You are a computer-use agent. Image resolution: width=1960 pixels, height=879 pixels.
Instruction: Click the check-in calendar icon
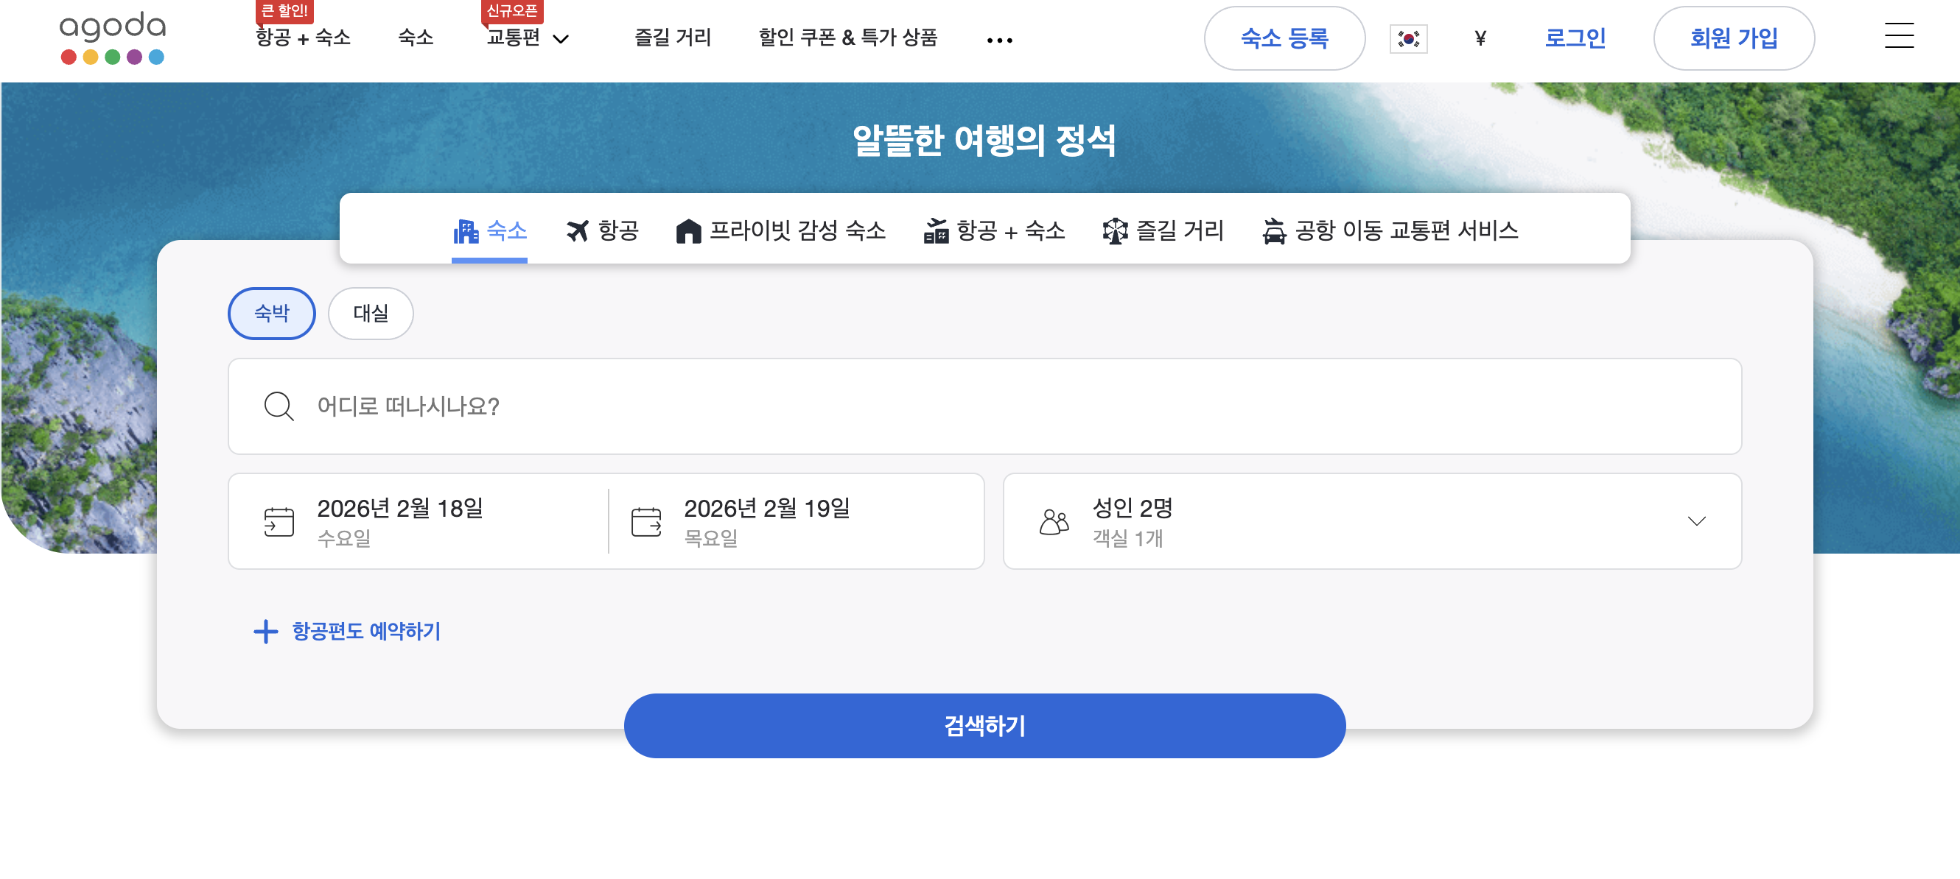(279, 522)
